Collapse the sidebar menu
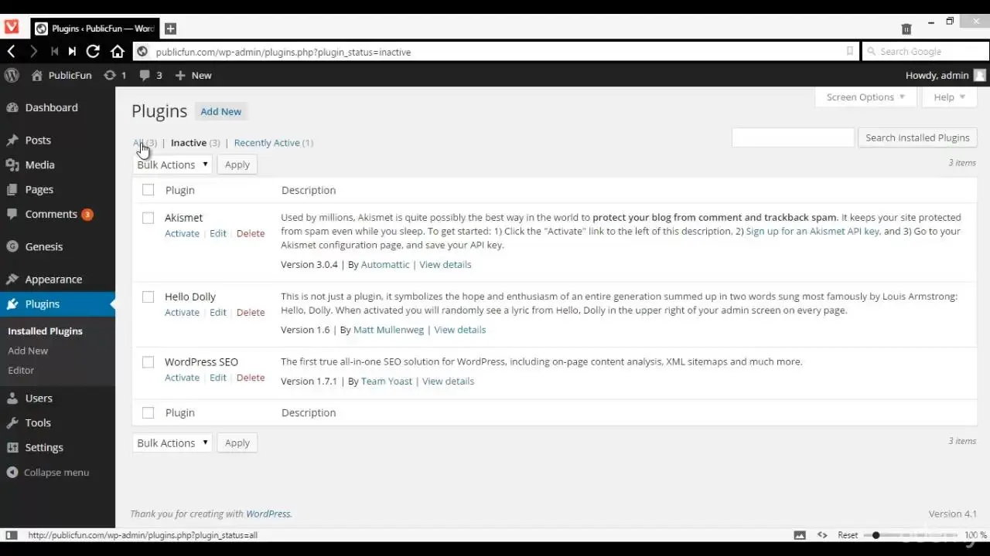990x556 pixels. click(48, 472)
